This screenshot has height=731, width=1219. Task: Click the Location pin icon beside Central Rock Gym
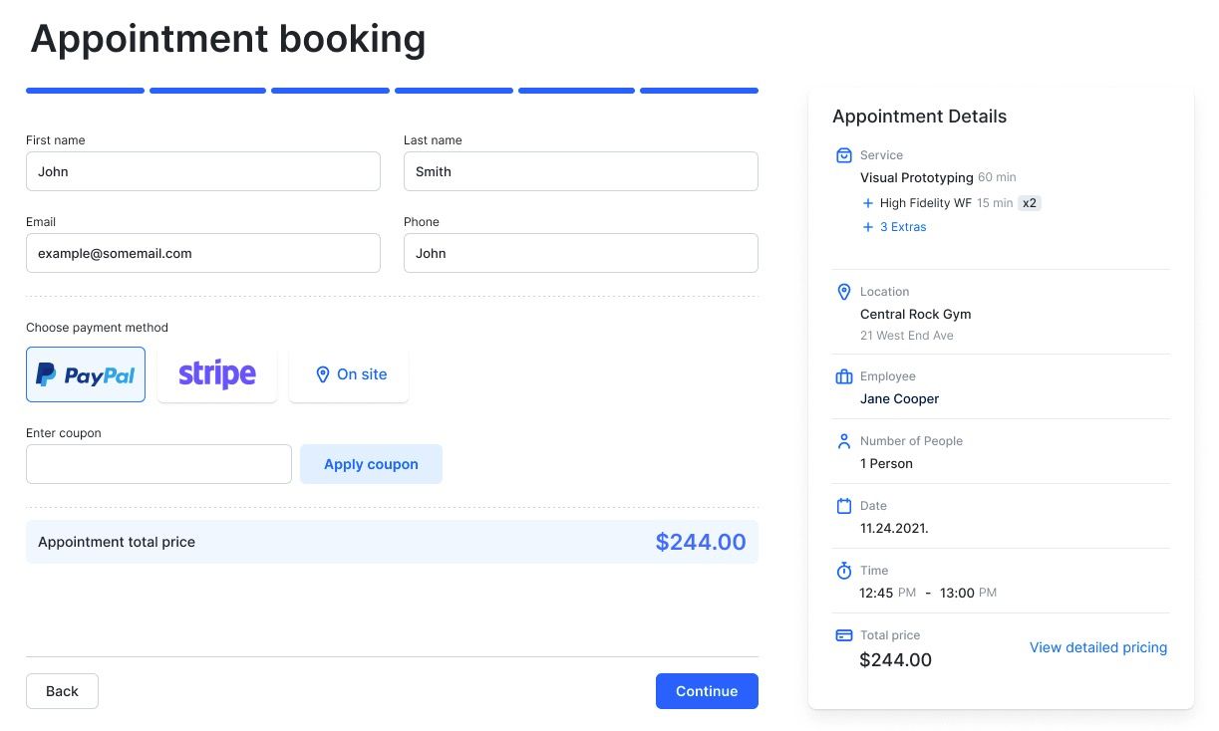point(844,291)
